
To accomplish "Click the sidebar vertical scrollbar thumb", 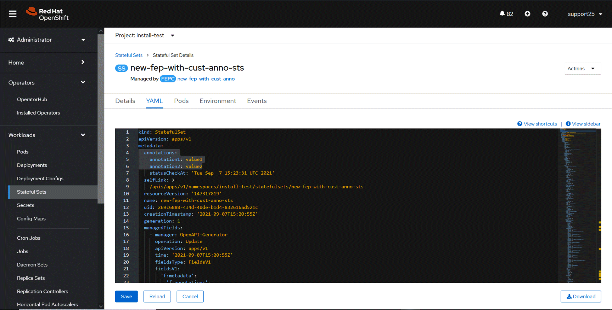I will 101,119.
